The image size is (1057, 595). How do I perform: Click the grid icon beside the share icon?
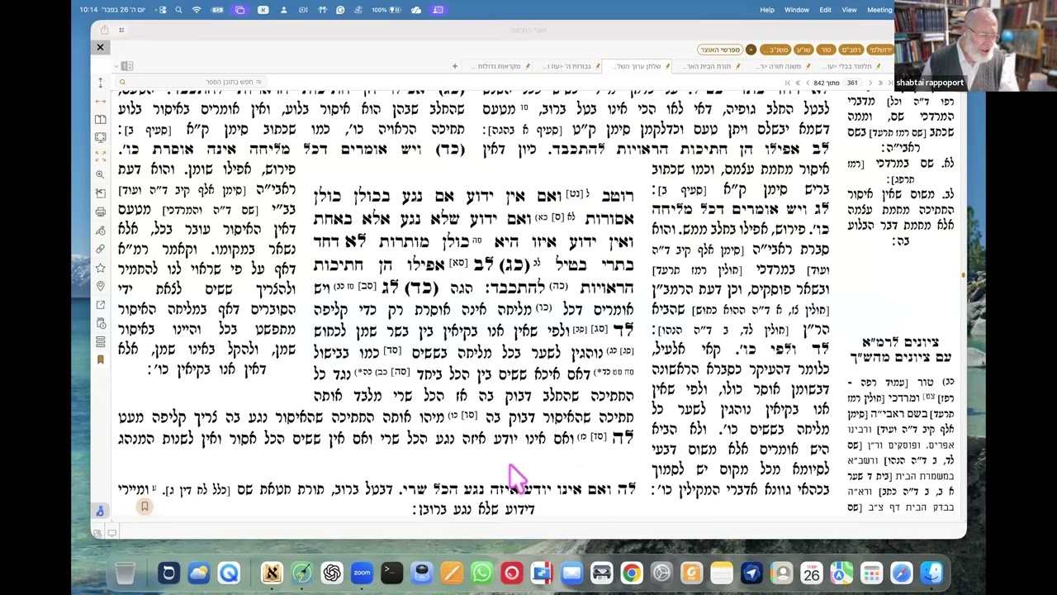[x=121, y=30]
